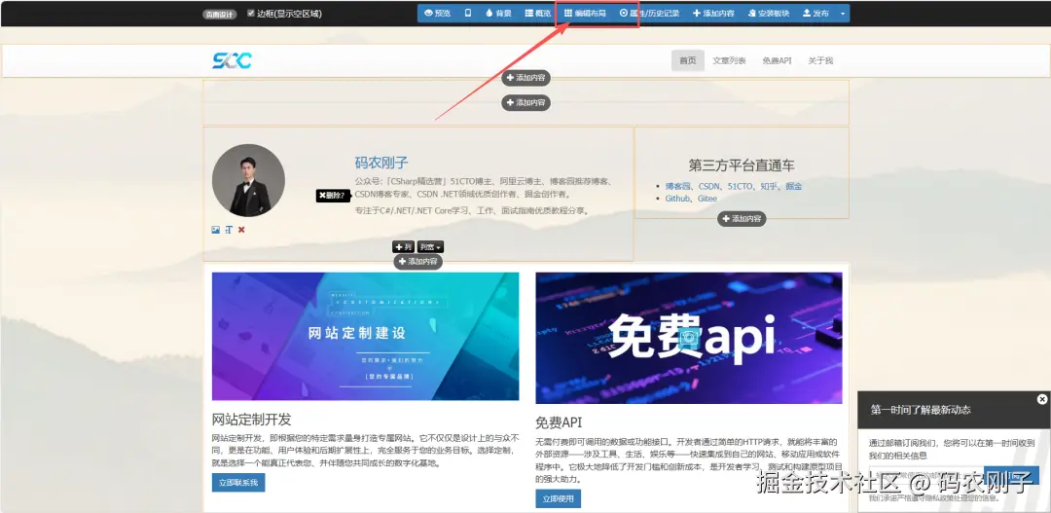
Task: Expand the dropdown caret beside 发布
Action: click(x=843, y=14)
